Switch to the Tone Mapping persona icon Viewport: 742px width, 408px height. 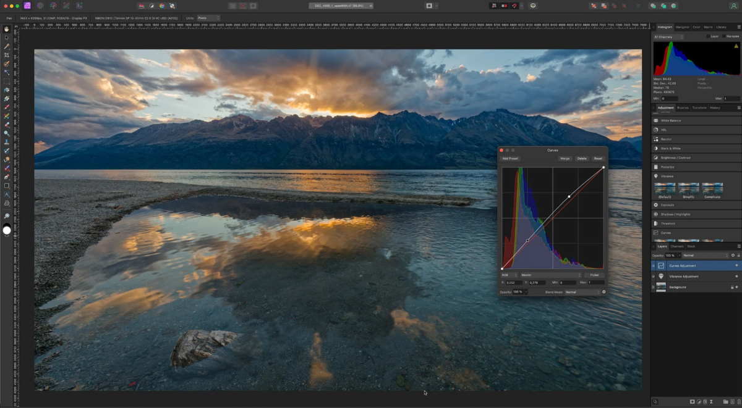[67, 6]
